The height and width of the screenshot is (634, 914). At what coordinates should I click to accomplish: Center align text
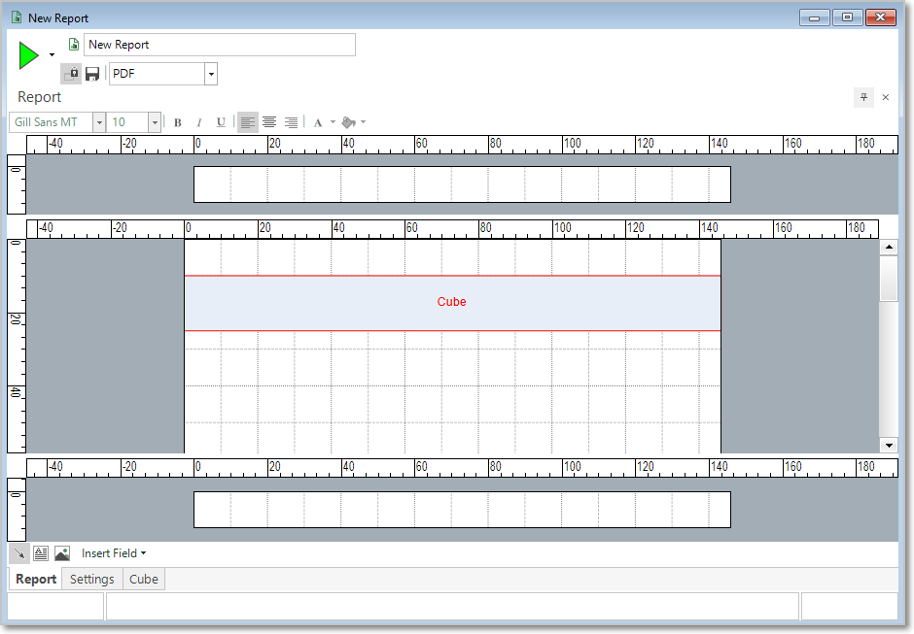[x=269, y=122]
